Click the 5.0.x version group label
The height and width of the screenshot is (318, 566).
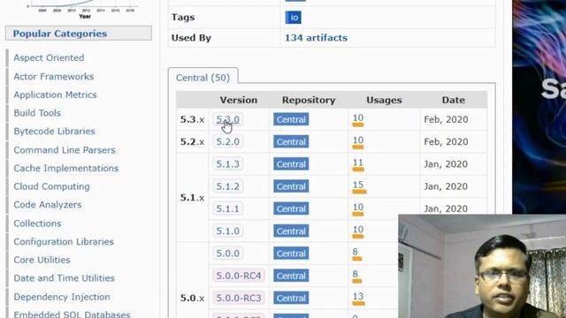coord(193,299)
